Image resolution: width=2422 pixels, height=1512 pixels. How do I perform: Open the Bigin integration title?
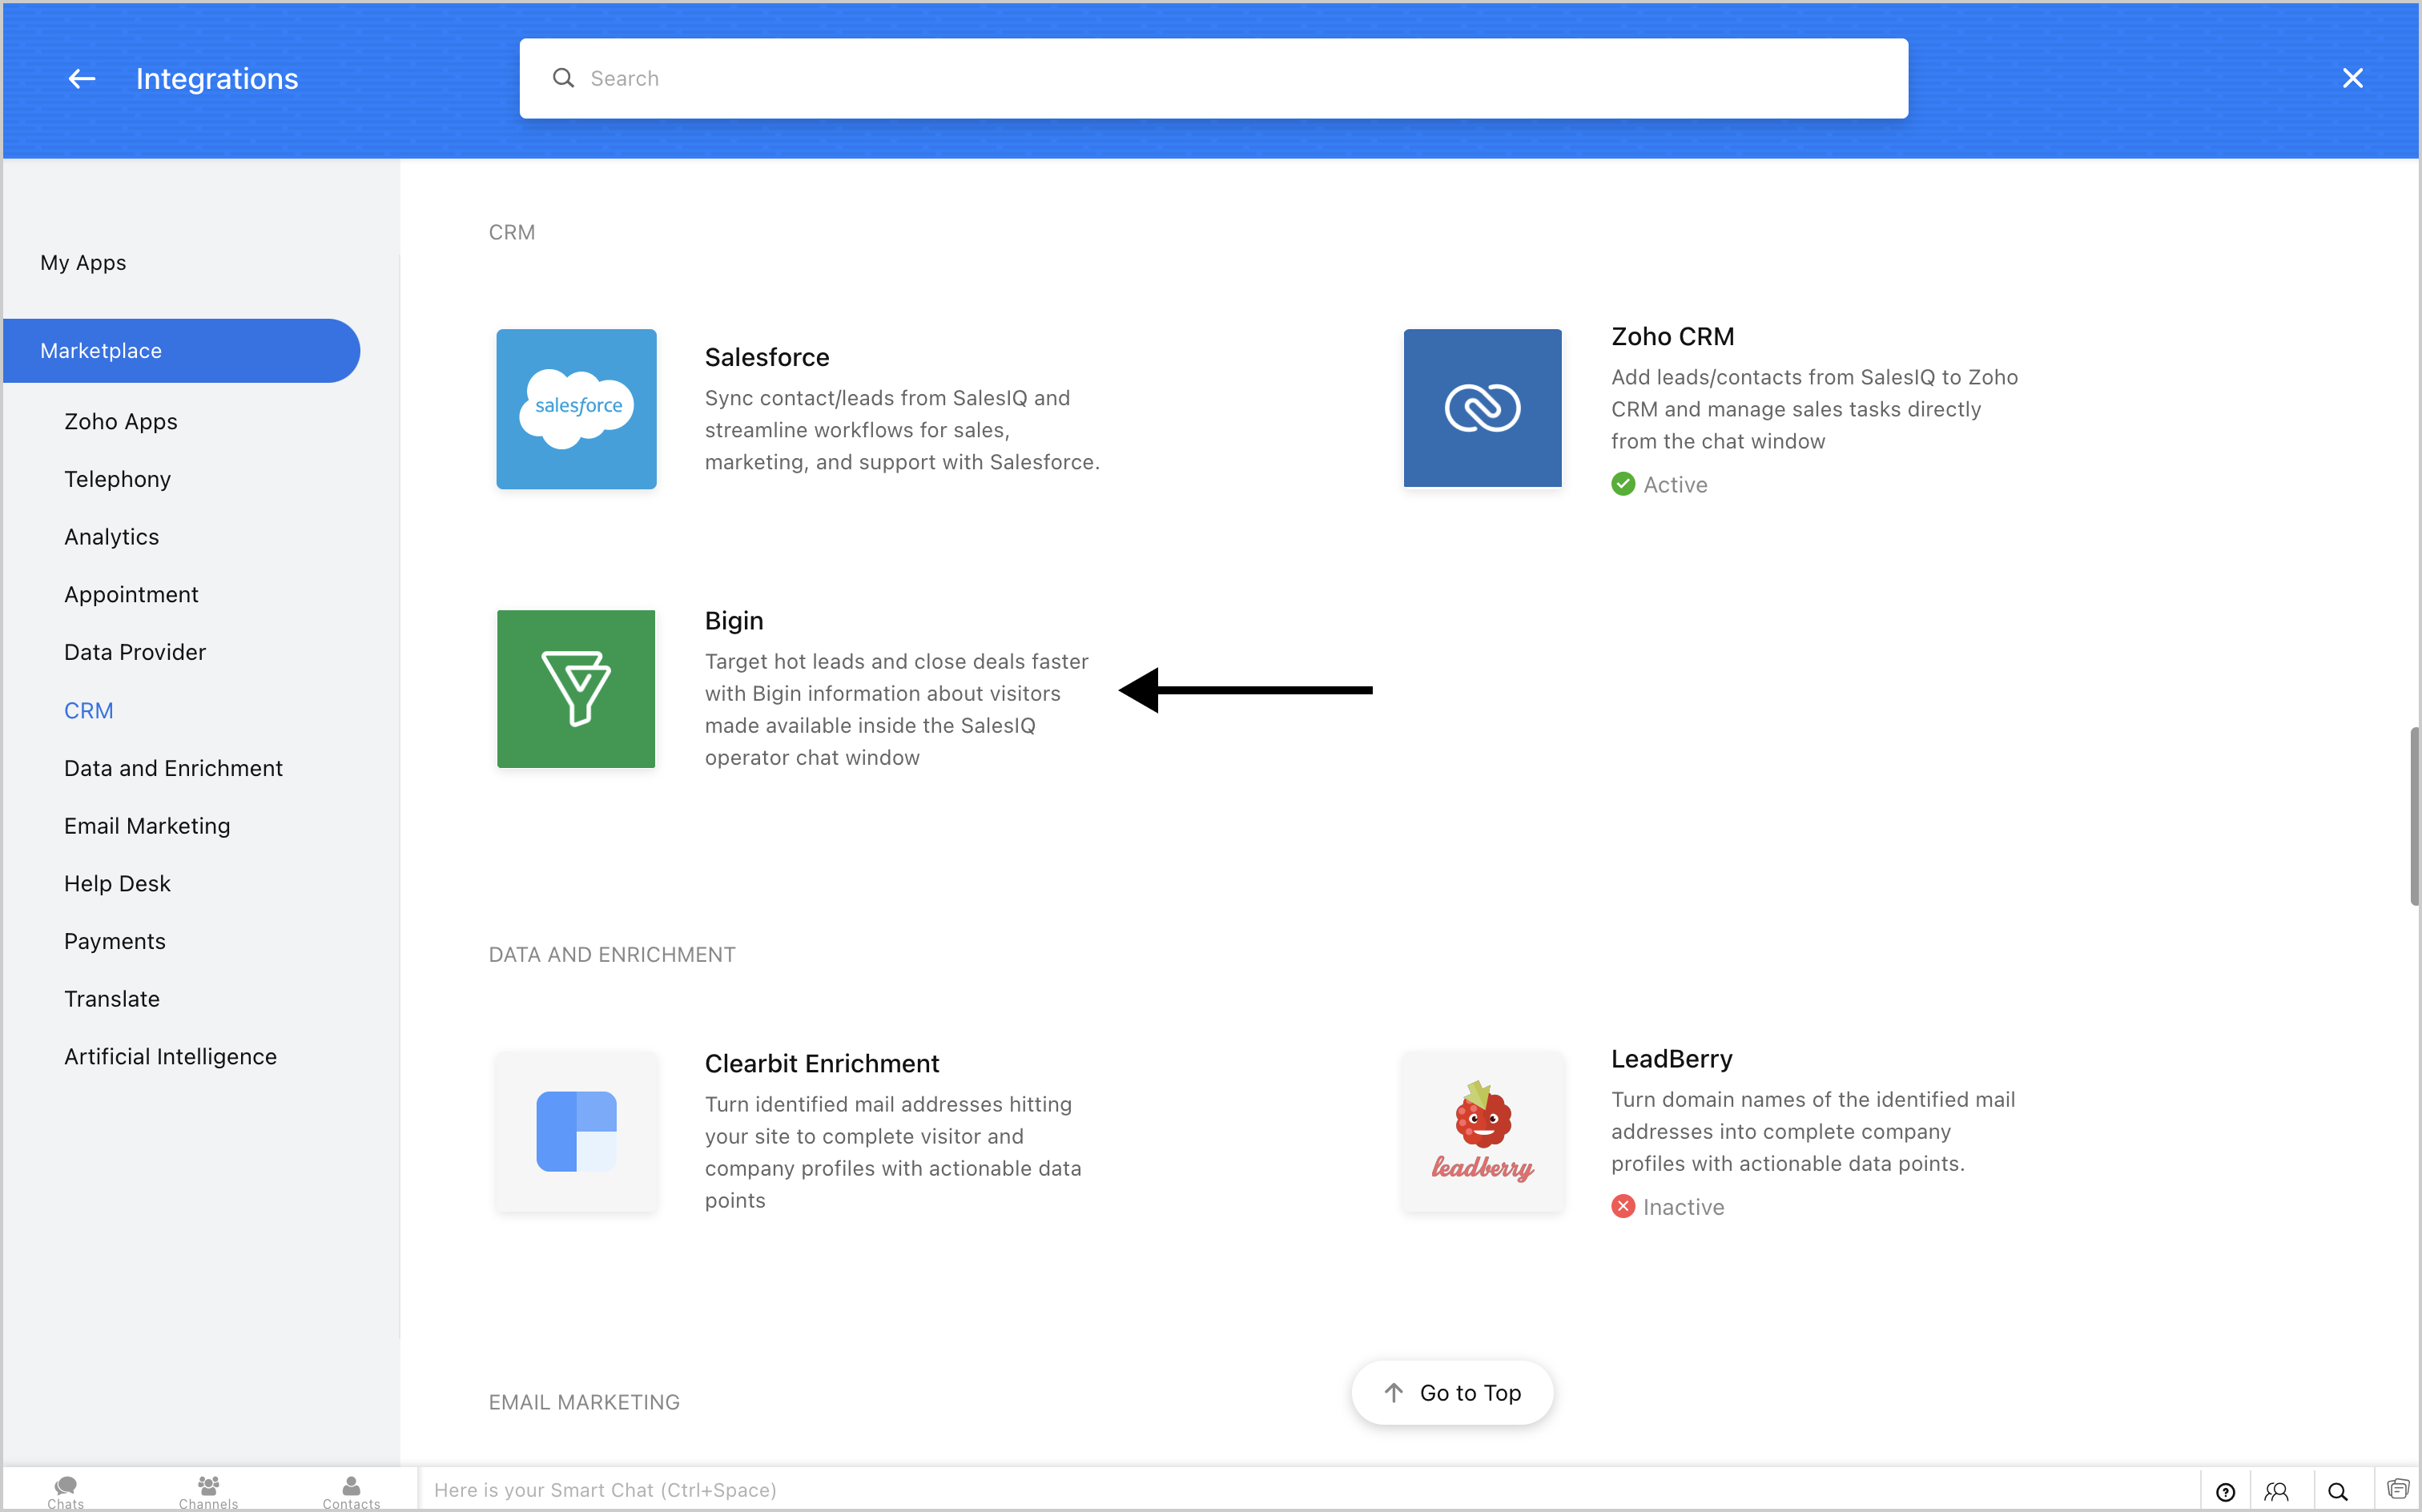pyautogui.click(x=734, y=620)
